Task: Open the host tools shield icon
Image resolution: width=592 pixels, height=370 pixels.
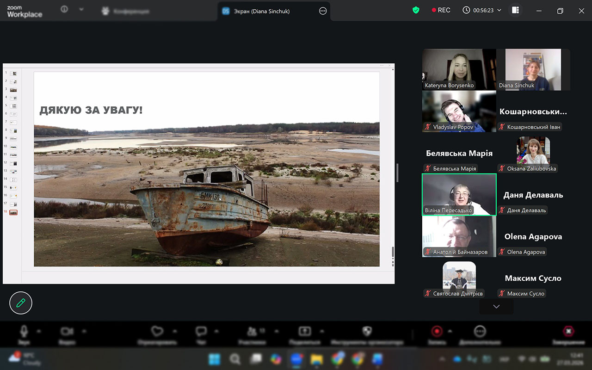Action: coord(367,331)
